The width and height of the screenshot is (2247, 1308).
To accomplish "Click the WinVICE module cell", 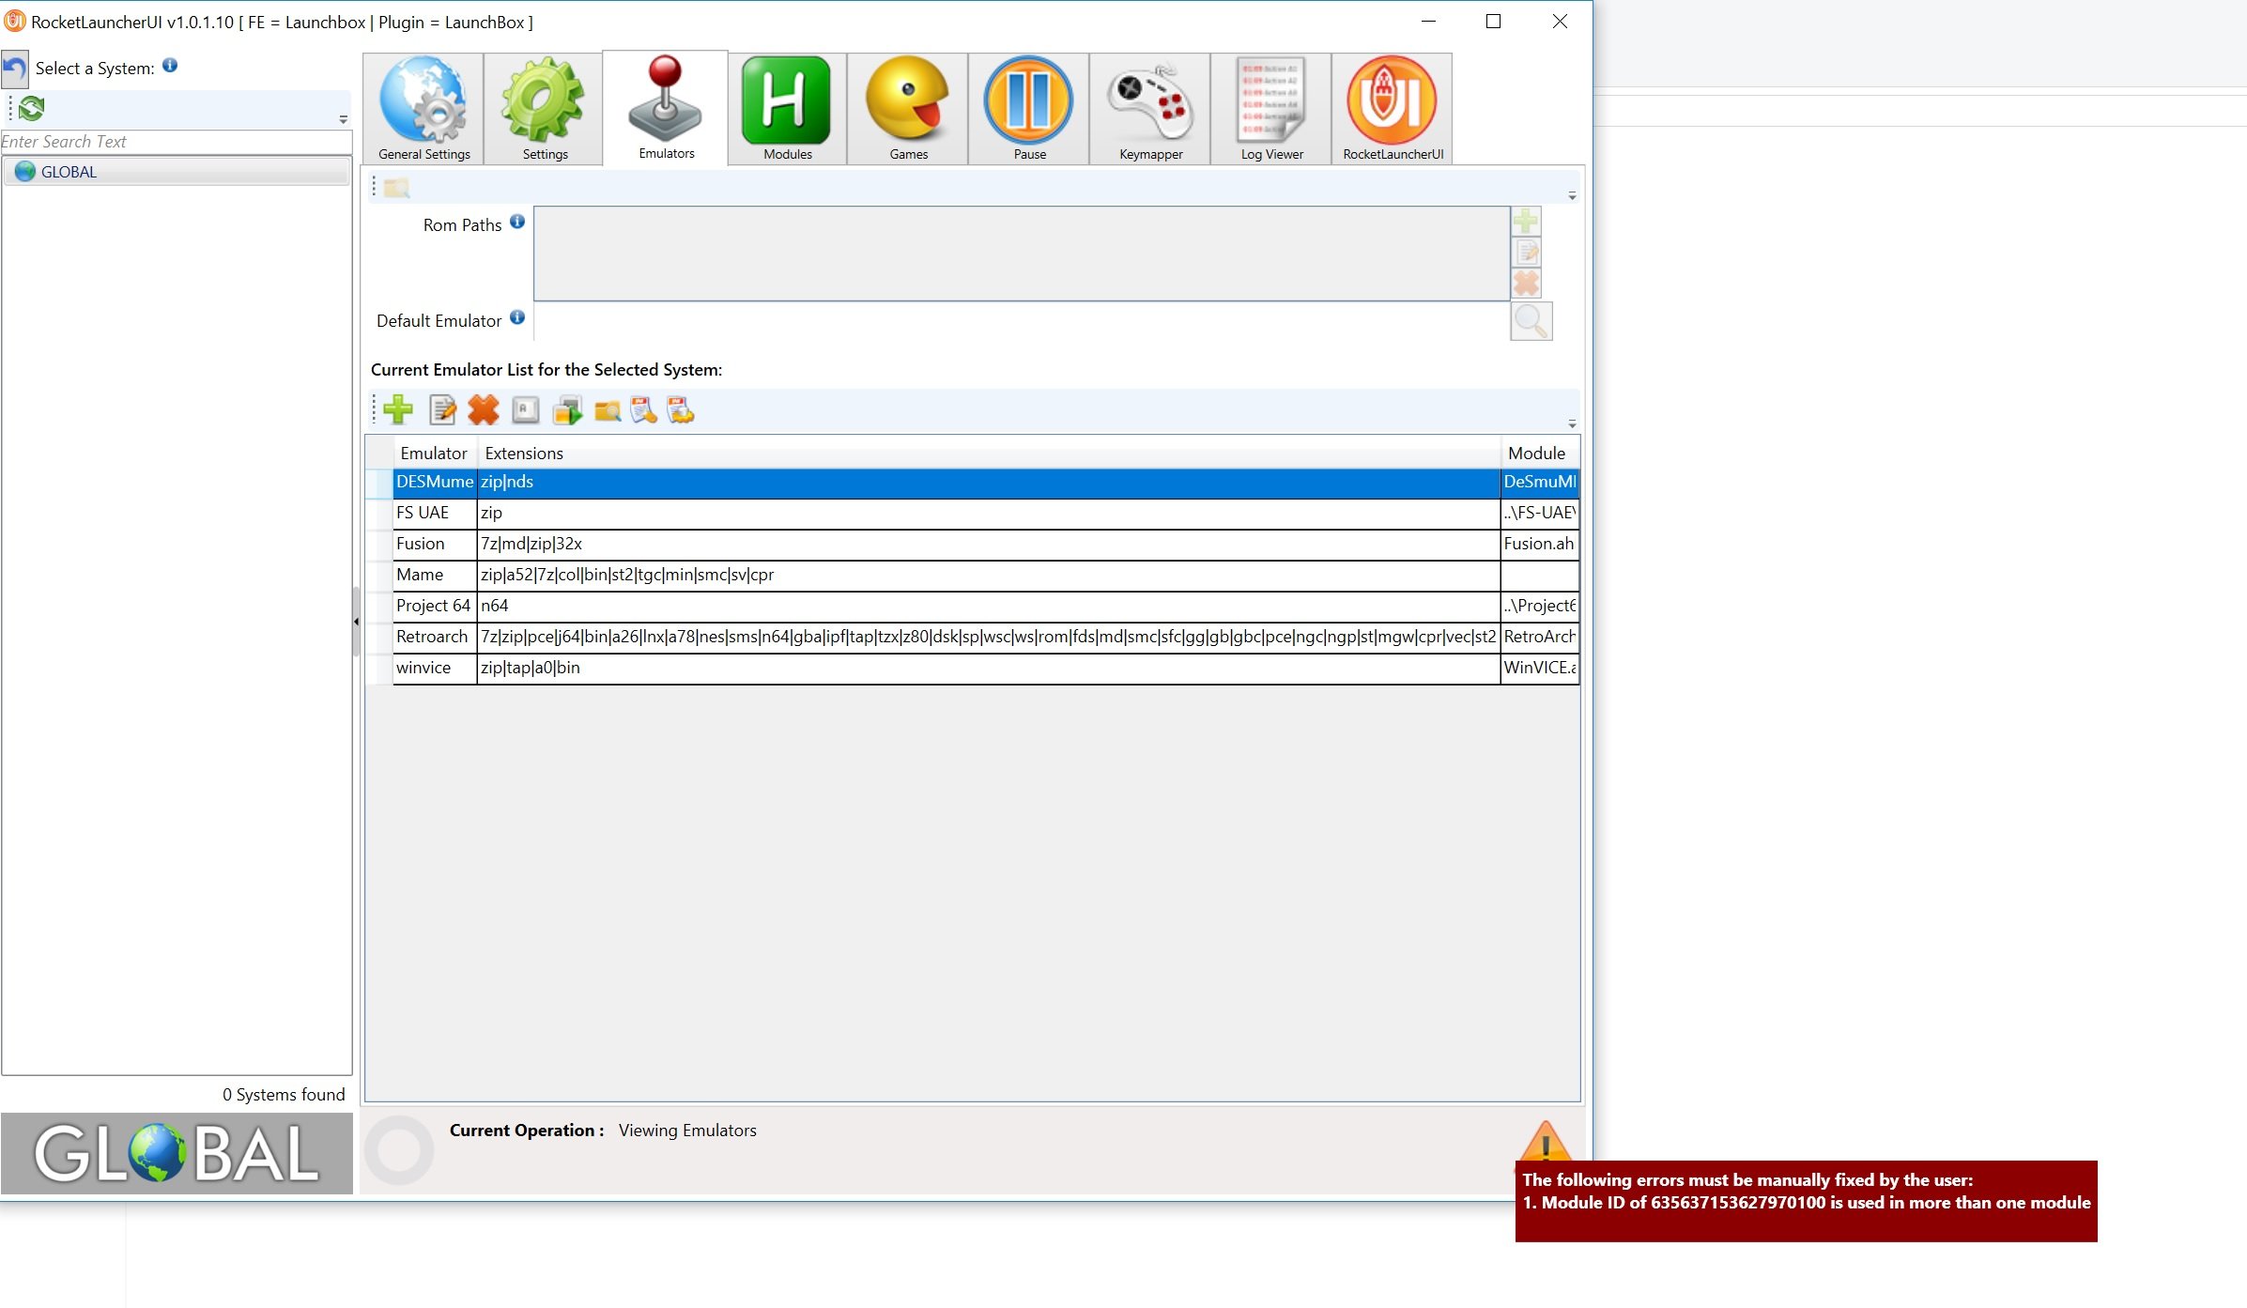I will (x=1540, y=668).
